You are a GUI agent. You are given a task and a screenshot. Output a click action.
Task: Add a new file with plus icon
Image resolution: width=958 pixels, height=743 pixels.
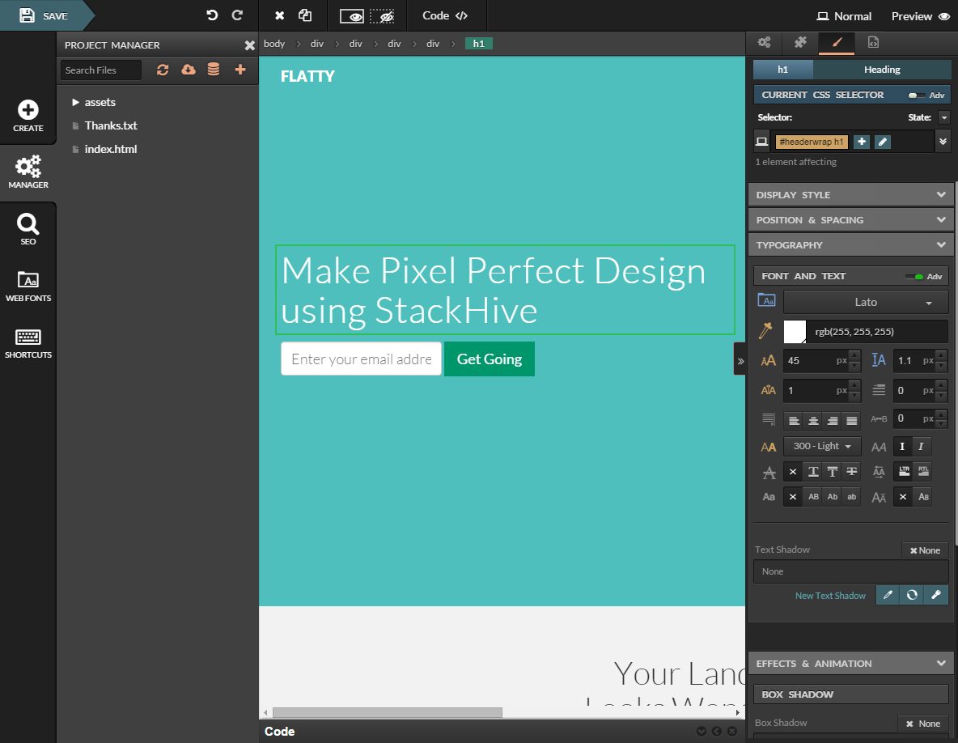click(240, 70)
